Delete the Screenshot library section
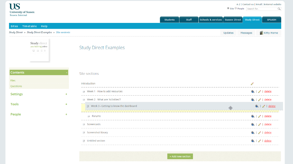Screen dimensions: 293x164 pyautogui.click(x=268, y=132)
